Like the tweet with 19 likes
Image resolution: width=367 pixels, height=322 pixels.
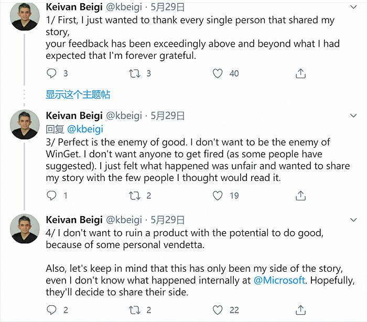(218, 196)
